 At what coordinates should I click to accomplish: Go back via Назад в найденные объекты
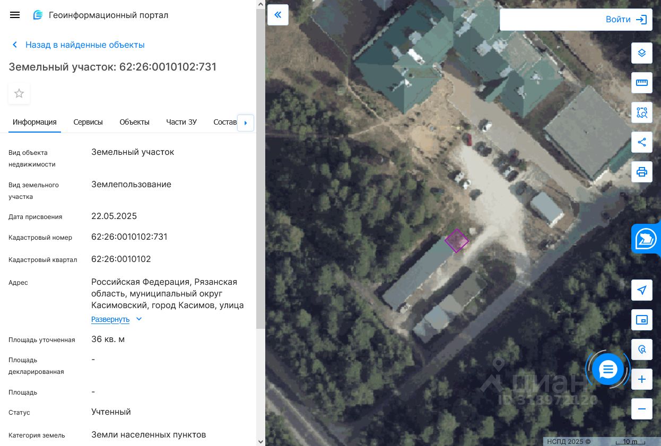click(85, 45)
